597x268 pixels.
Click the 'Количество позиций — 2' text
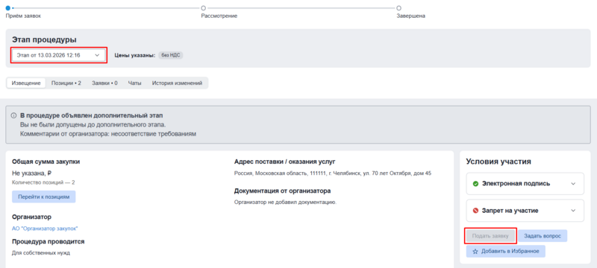coord(43,182)
